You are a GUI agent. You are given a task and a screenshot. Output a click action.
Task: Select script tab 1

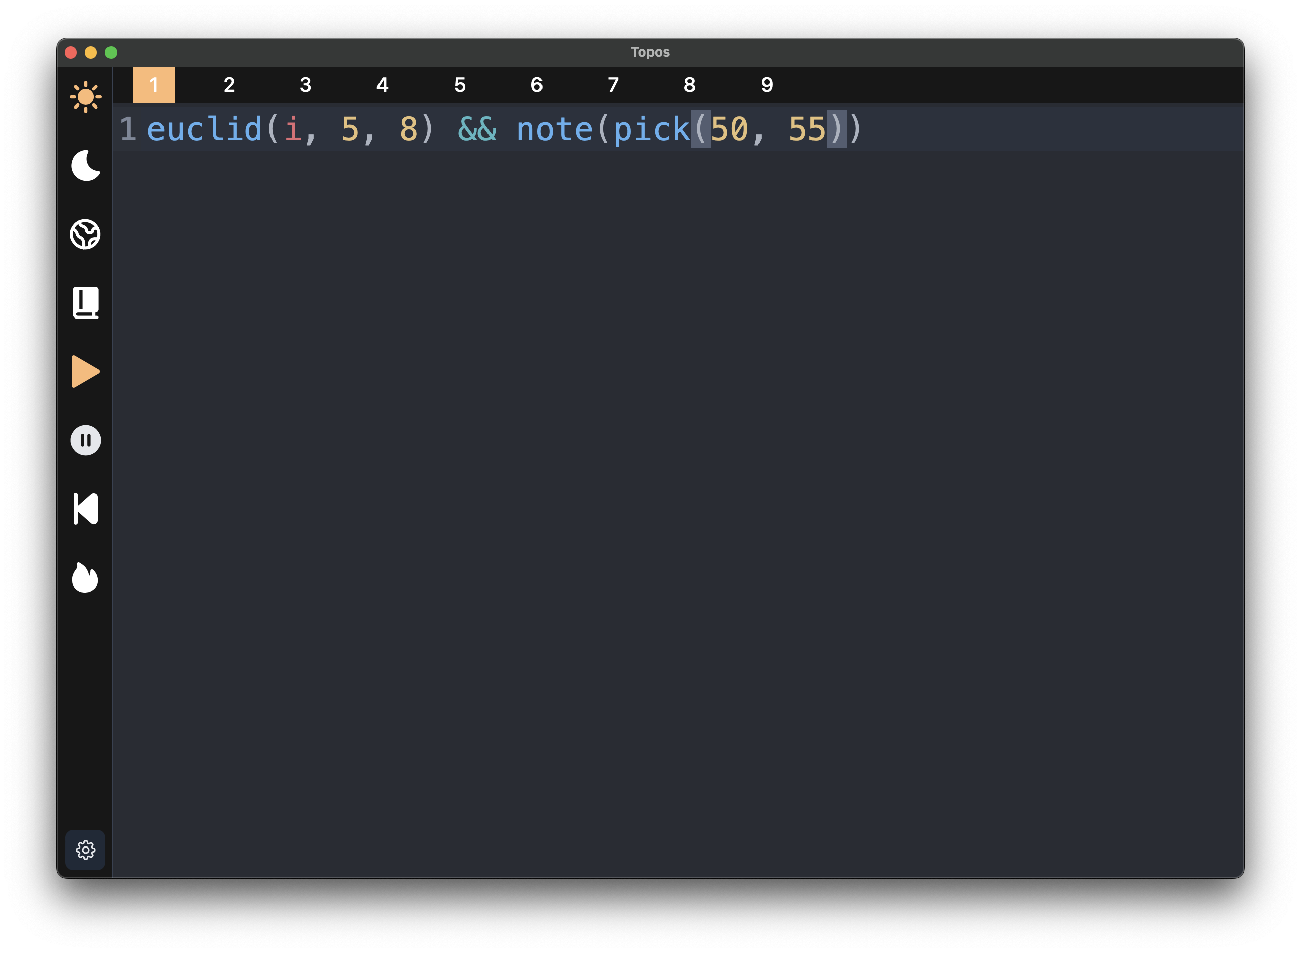click(153, 85)
